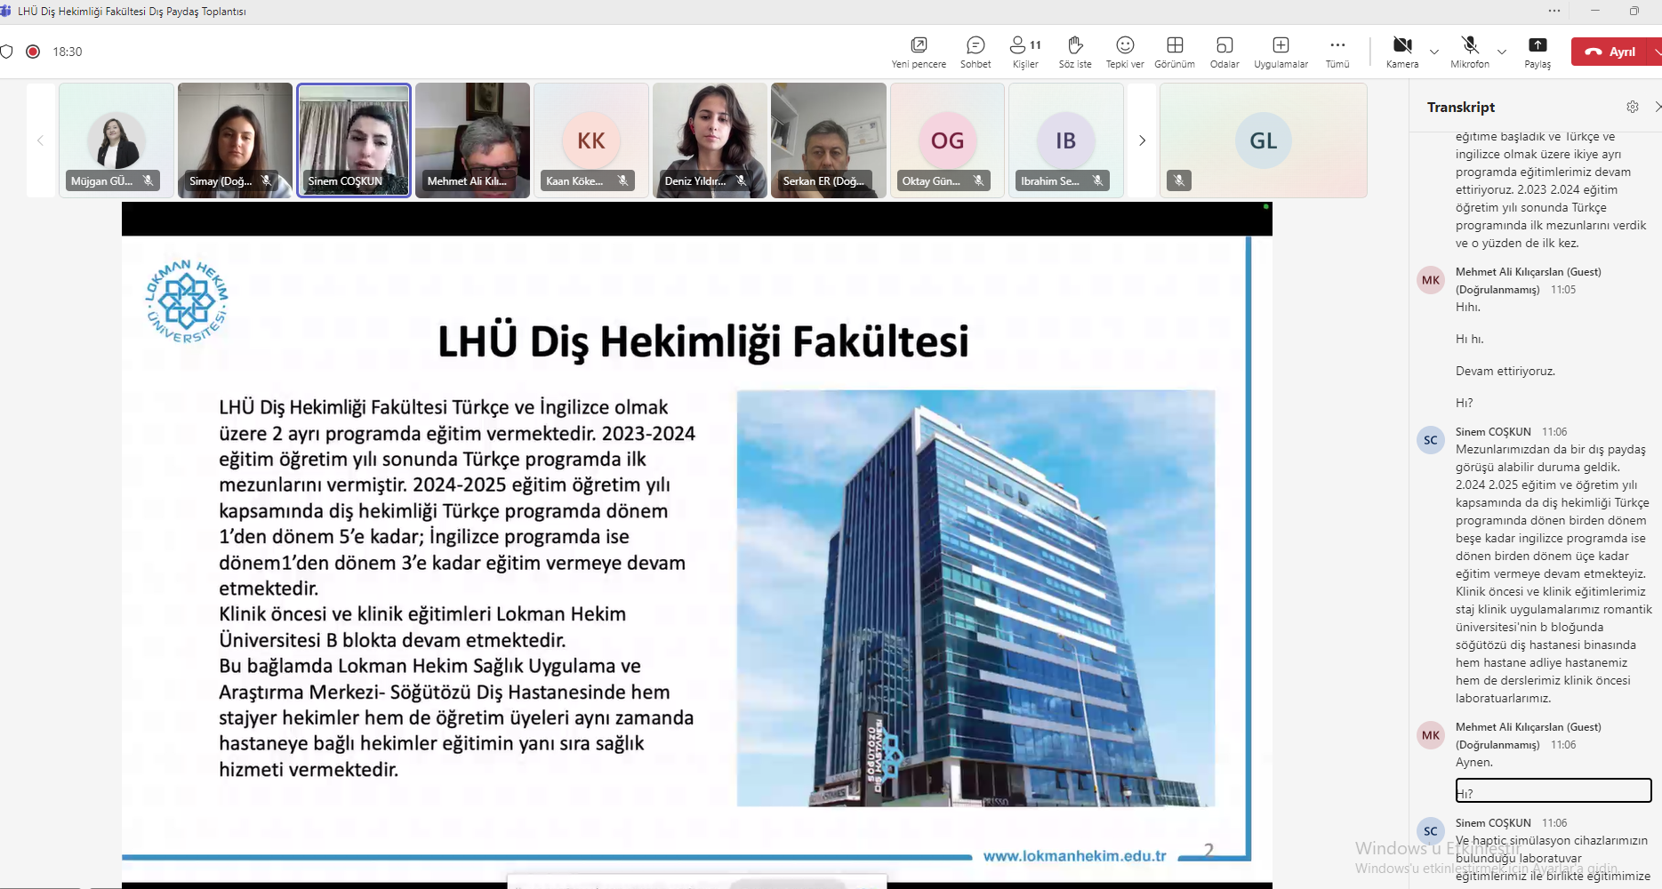Open Yeni pencere pop-out button

tap(919, 52)
